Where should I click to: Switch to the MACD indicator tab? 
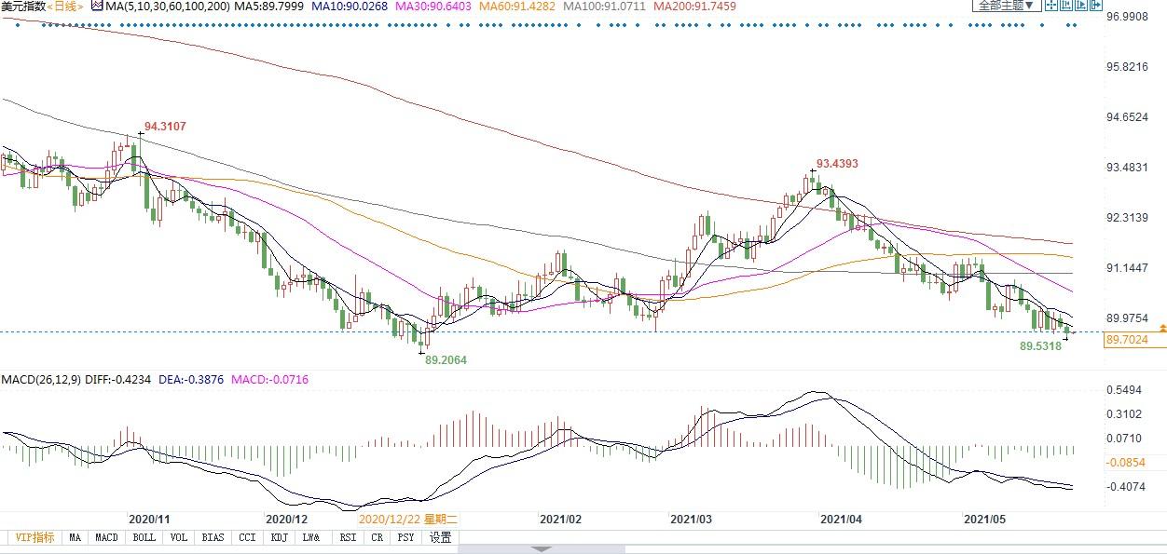click(x=106, y=537)
